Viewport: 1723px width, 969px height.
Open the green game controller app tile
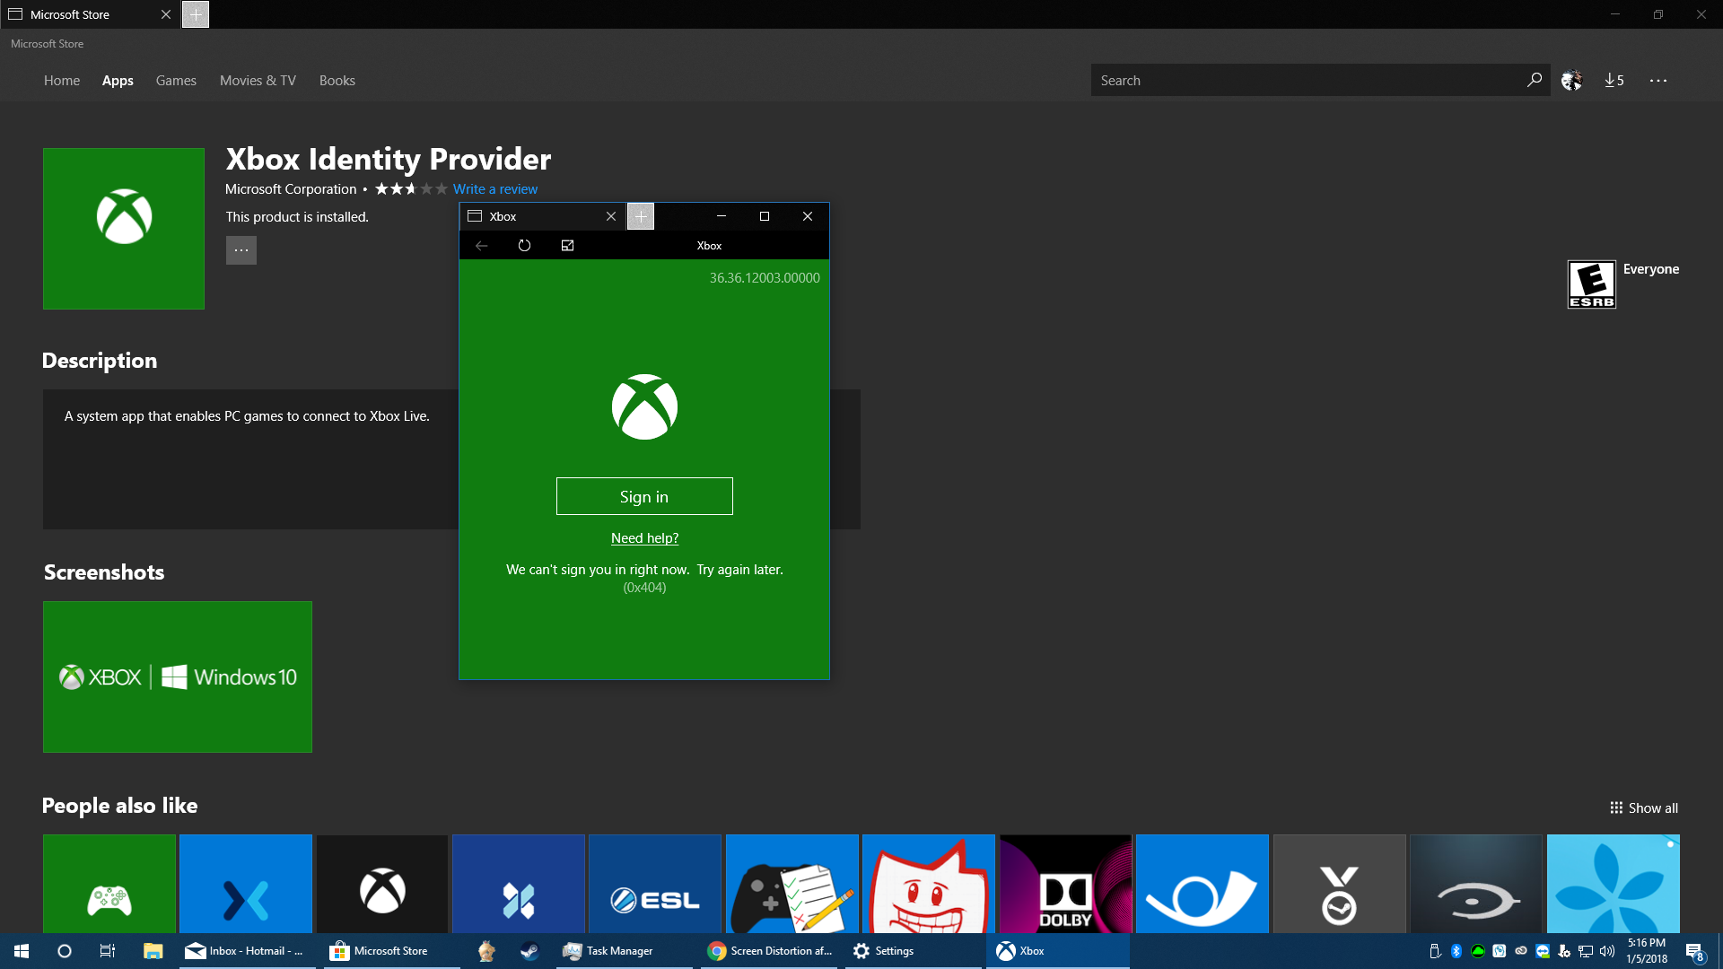tap(109, 884)
